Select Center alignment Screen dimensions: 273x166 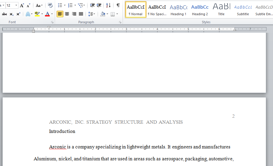67,14
